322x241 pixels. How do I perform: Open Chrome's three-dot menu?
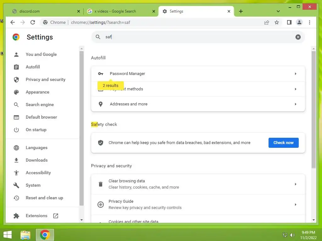pyautogui.click(x=309, y=22)
